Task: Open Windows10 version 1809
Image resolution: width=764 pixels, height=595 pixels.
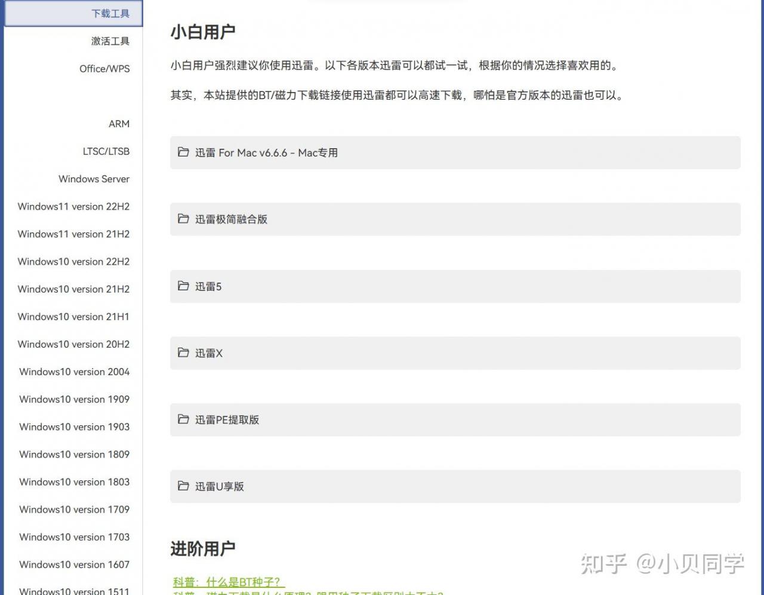Action: [x=74, y=454]
